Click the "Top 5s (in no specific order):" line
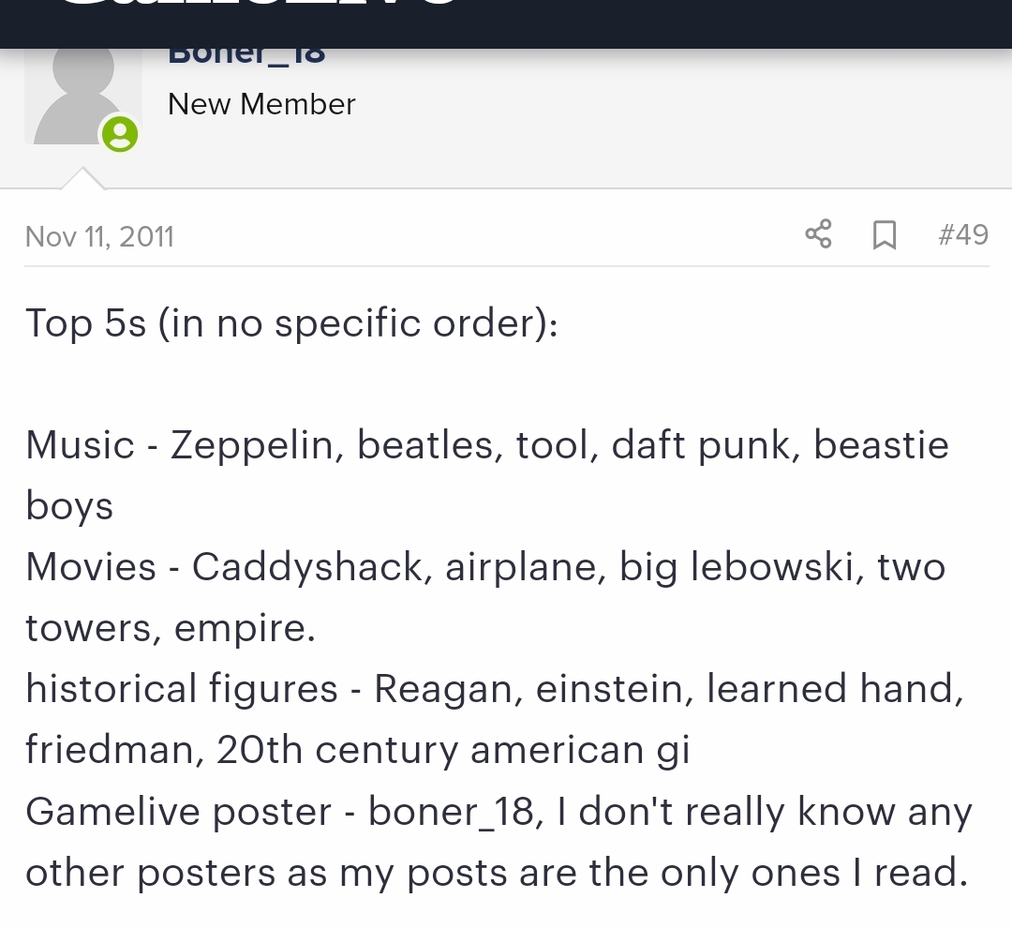 click(291, 322)
